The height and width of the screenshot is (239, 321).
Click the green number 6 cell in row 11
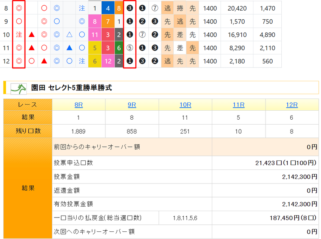tap(119, 48)
